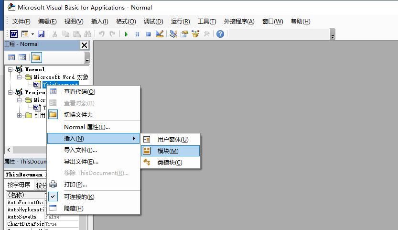This screenshot has height=230, width=398.
Task: Click the Reset stop icon
Action: click(x=149, y=34)
